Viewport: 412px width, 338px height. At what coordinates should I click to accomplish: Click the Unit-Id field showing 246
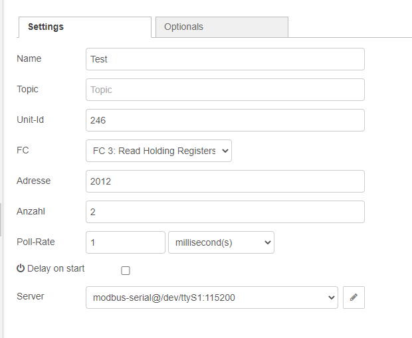pyautogui.click(x=225, y=120)
